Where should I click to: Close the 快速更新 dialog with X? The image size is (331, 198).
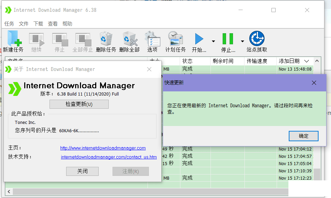(x=314, y=83)
